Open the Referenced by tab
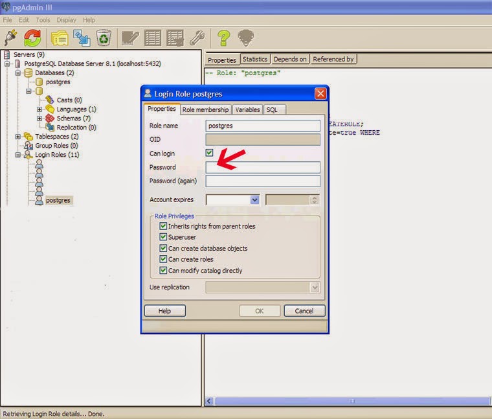Screen dimensions: 492x419 pyautogui.click(x=333, y=59)
